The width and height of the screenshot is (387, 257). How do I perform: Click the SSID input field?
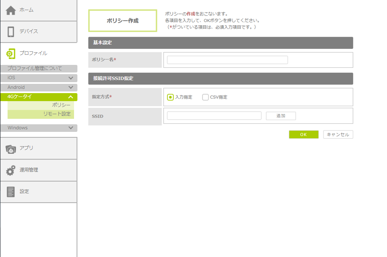pyautogui.click(x=214, y=116)
